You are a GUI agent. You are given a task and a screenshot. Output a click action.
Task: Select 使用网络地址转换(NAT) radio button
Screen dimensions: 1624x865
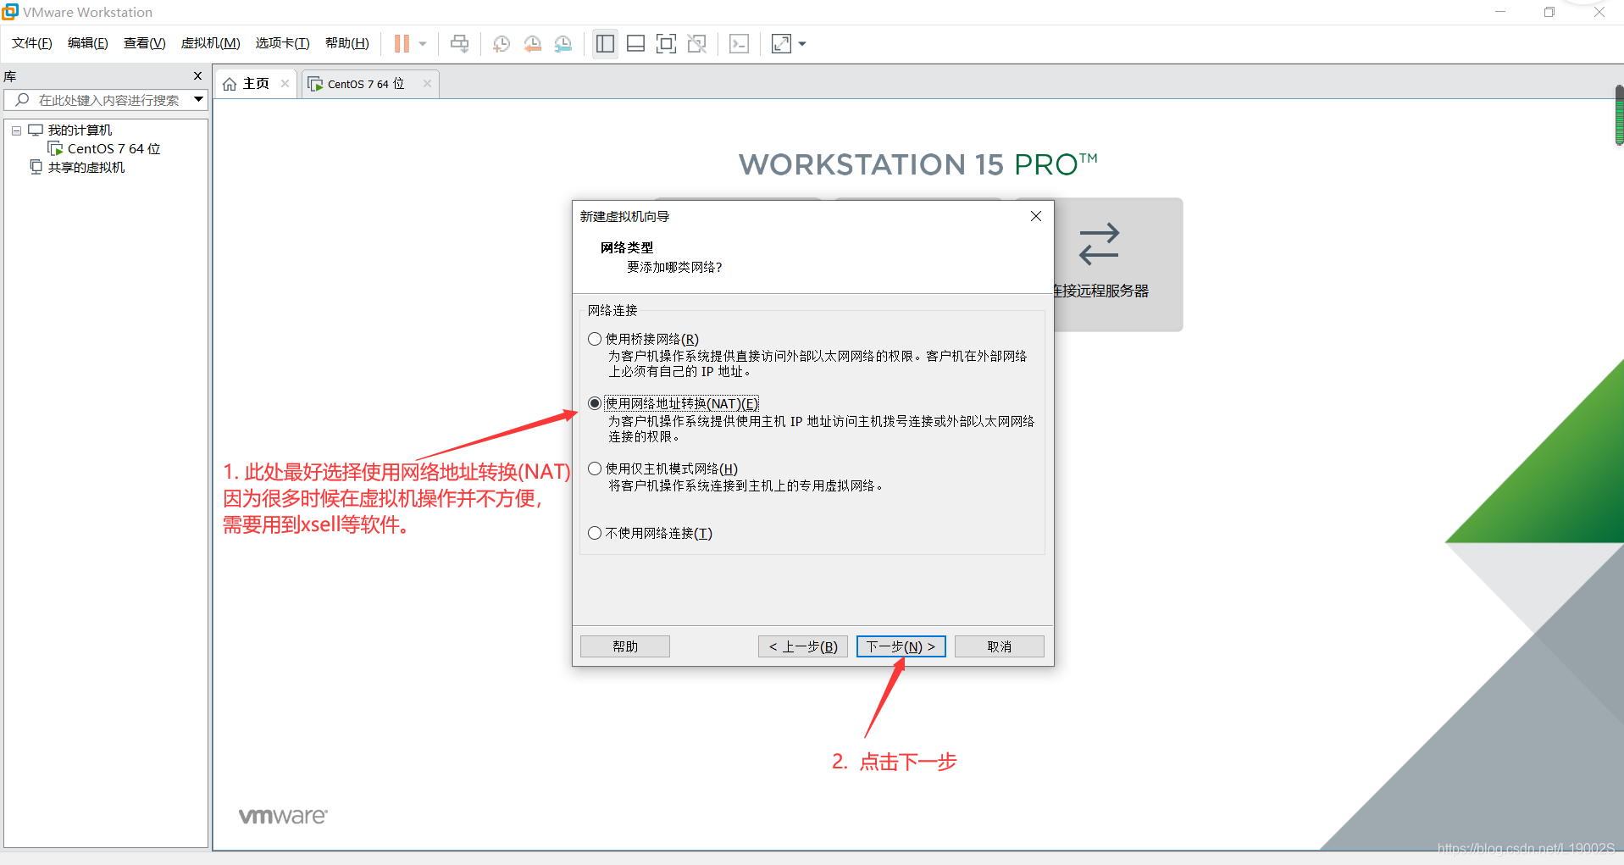[x=595, y=403]
